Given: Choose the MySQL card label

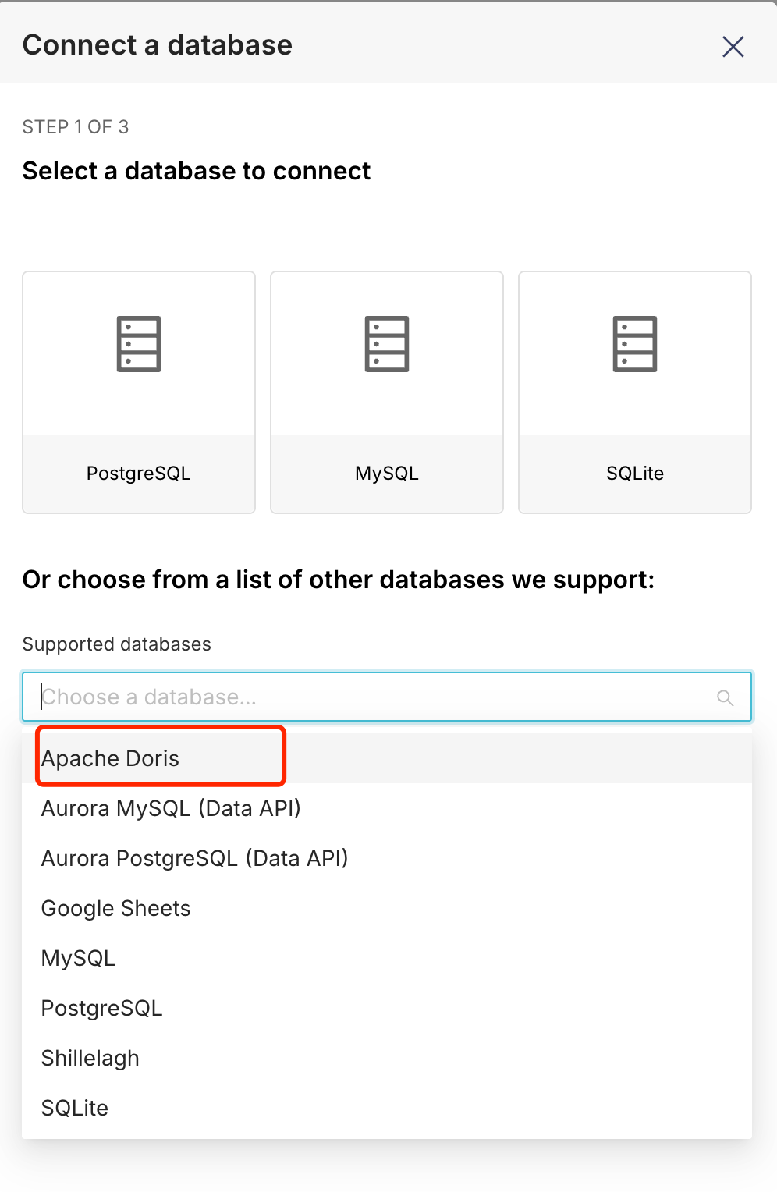Looking at the screenshot, I should click(x=386, y=473).
